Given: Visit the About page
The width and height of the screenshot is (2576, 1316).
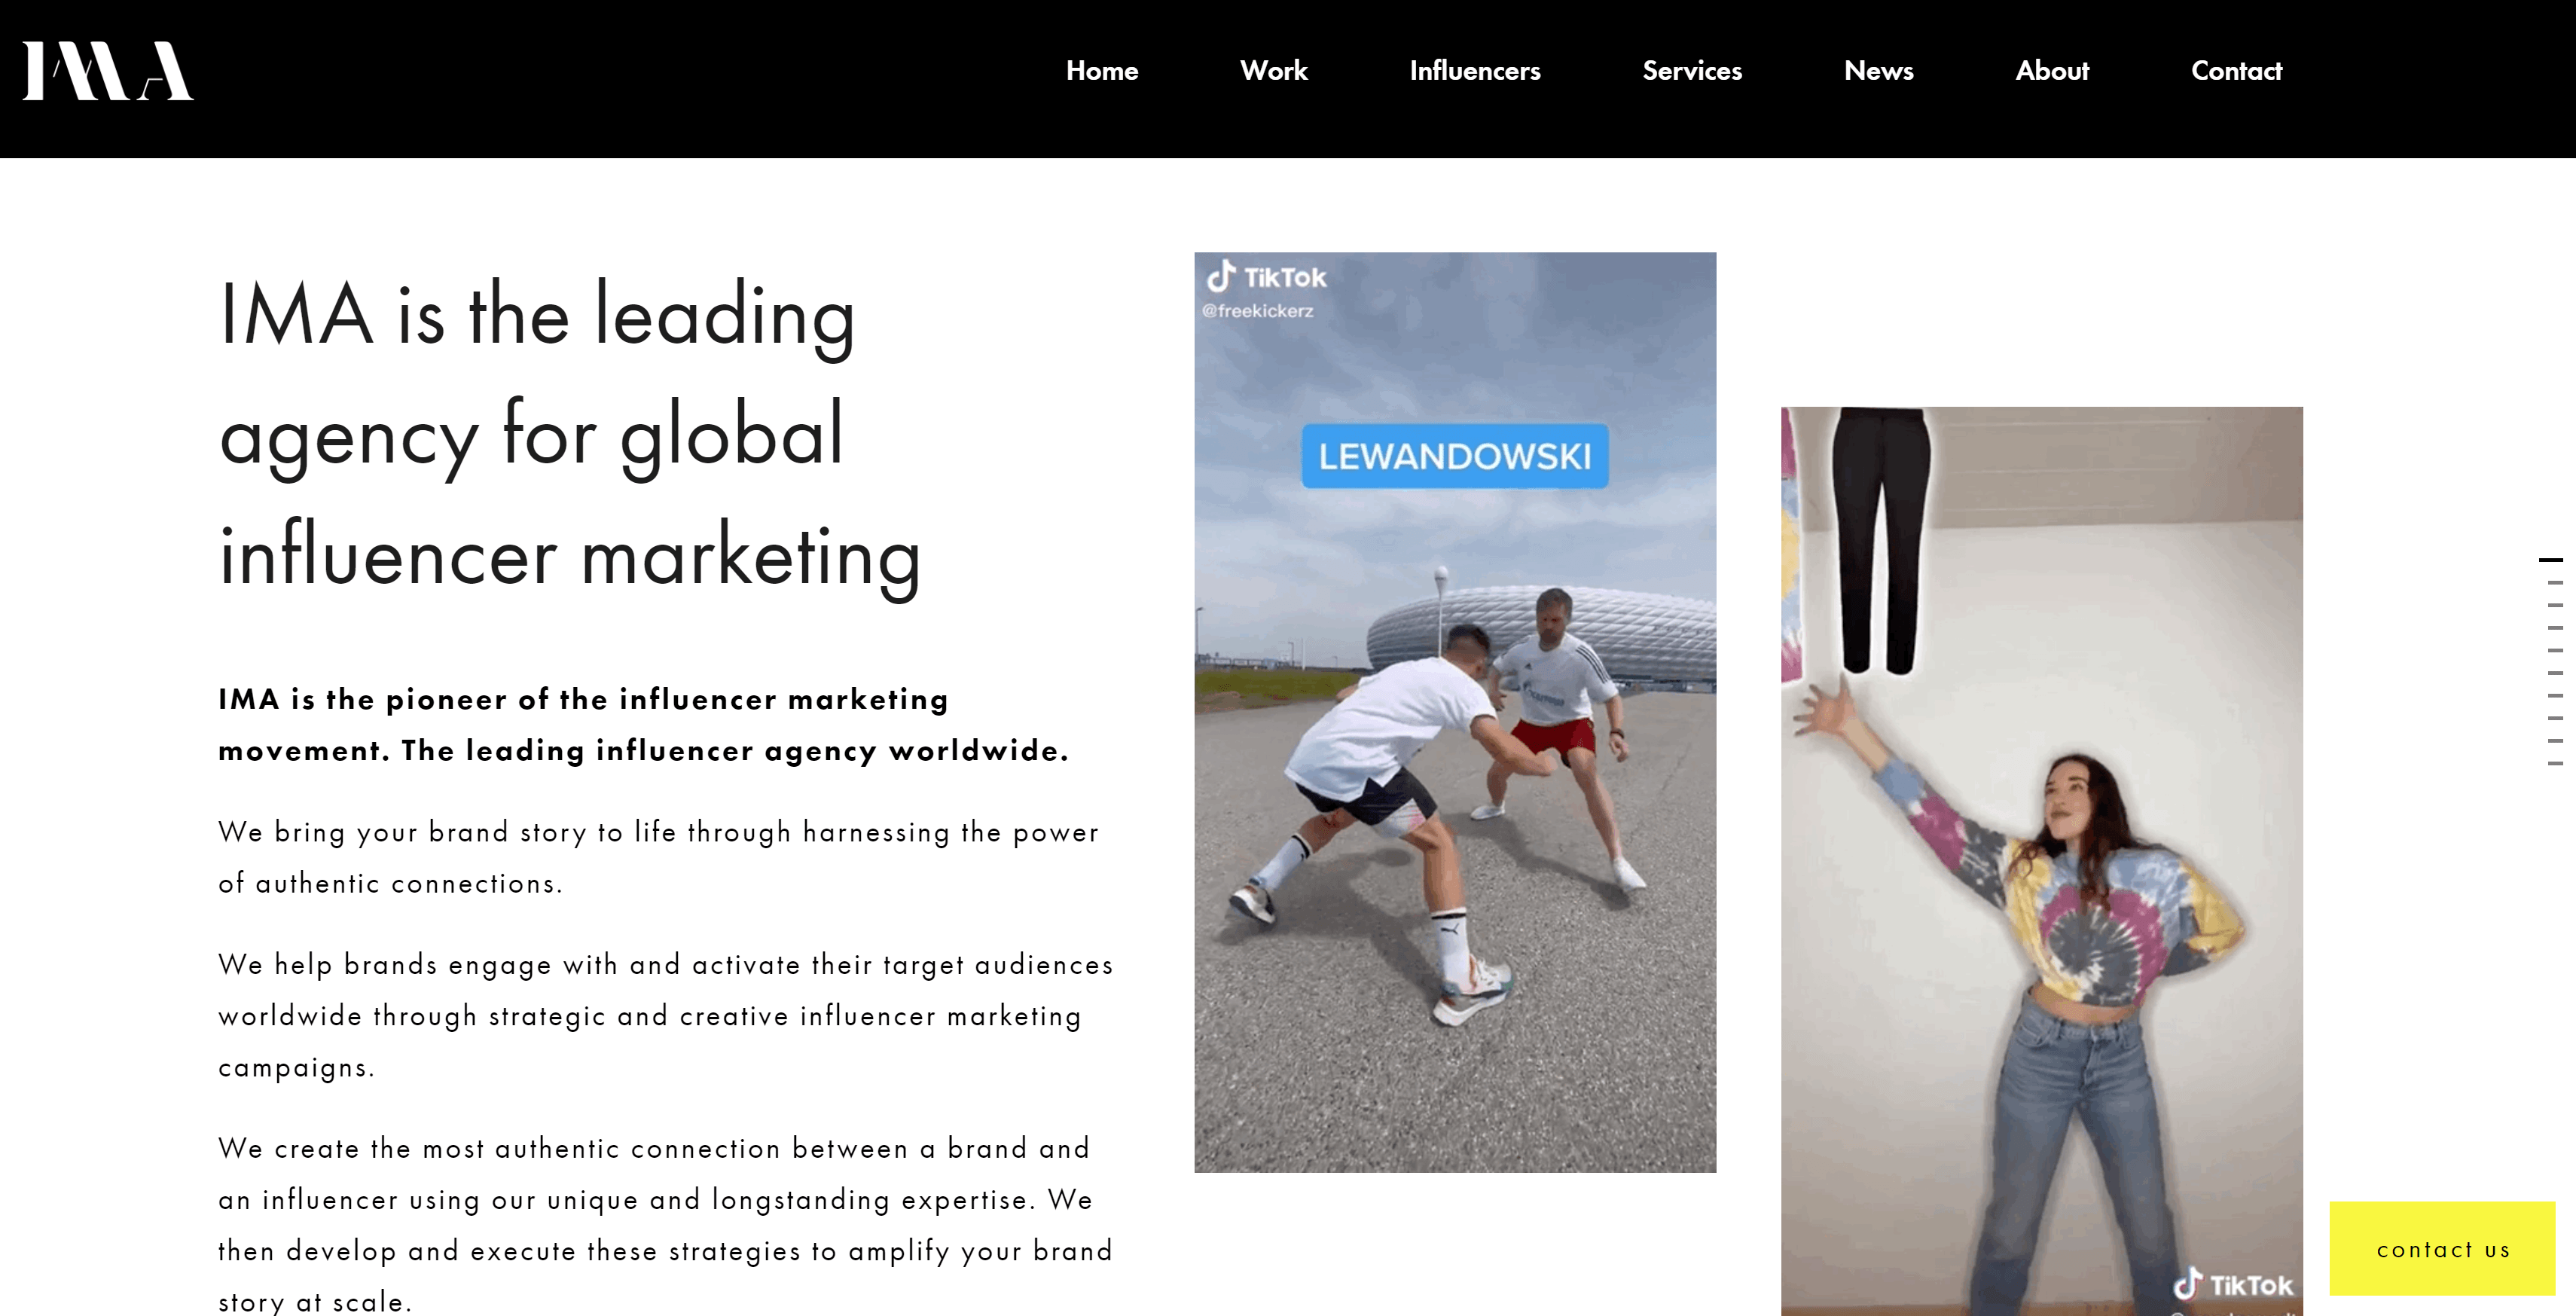Looking at the screenshot, I should tap(2052, 71).
